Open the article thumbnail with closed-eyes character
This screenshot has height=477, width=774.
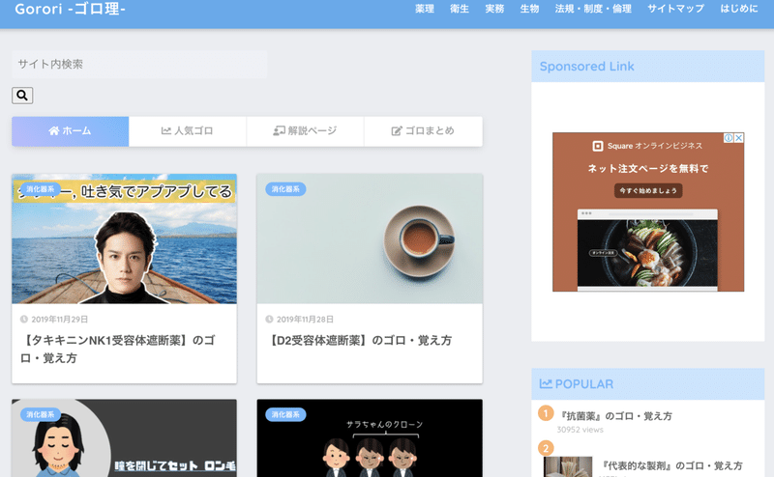tap(125, 438)
